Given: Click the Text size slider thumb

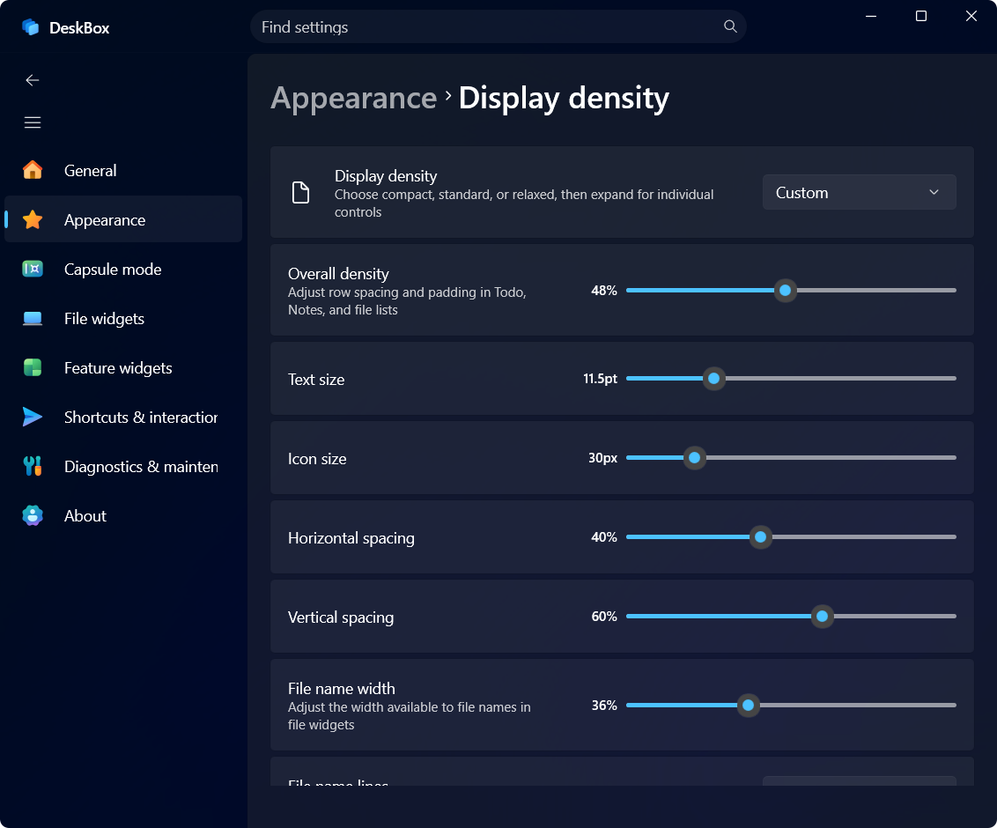Looking at the screenshot, I should (714, 379).
